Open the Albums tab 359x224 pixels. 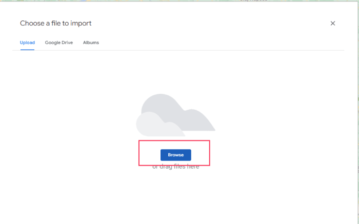click(91, 43)
